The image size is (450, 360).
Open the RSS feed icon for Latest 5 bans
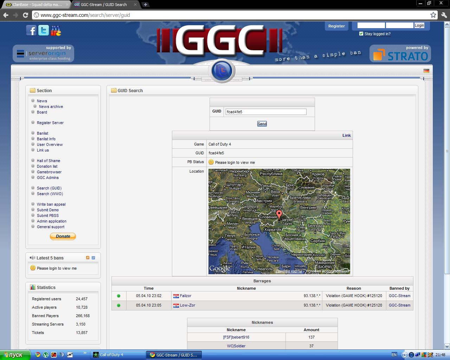(x=88, y=258)
